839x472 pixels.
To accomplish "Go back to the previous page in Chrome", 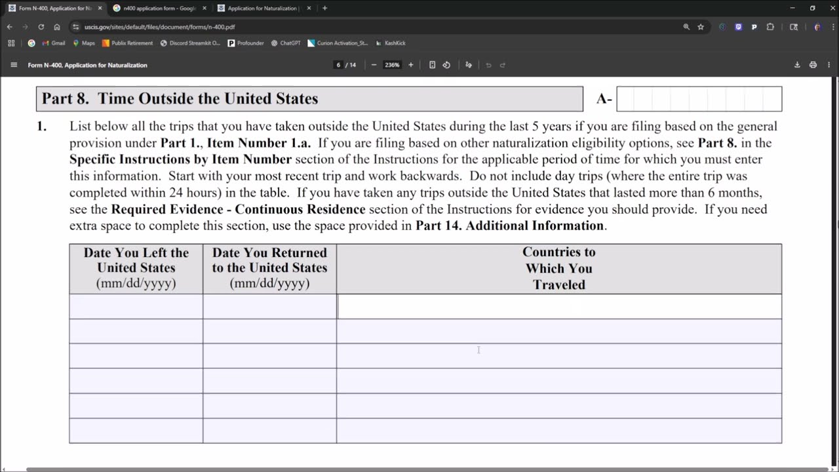I will pyautogui.click(x=9, y=27).
